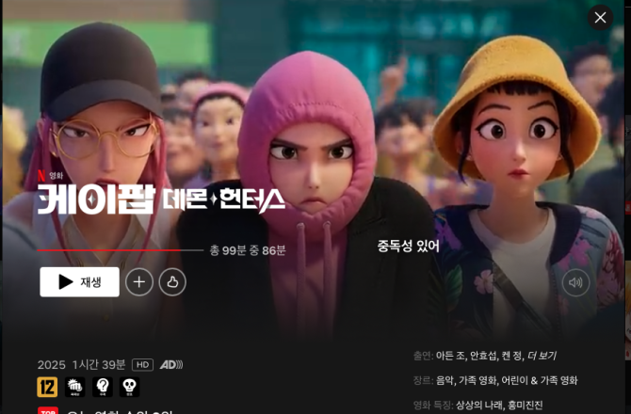
Task: Open cast member 안효섭's page
Action: click(484, 356)
